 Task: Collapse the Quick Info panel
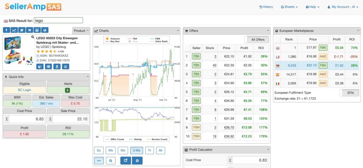pyautogui.click(x=88, y=77)
